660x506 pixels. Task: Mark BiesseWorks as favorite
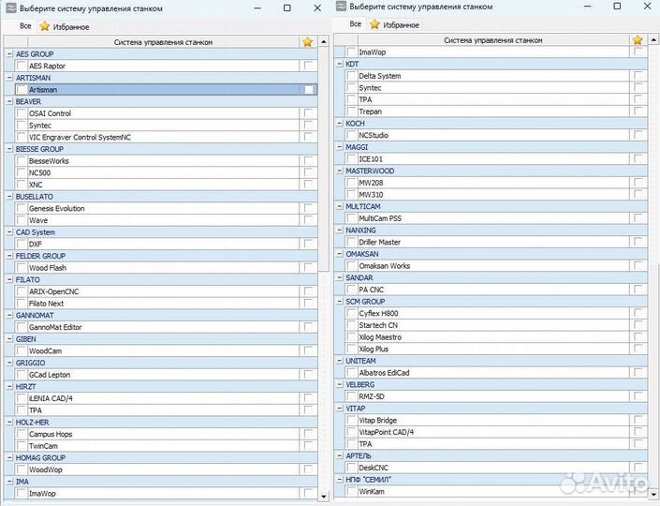pyautogui.click(x=308, y=161)
